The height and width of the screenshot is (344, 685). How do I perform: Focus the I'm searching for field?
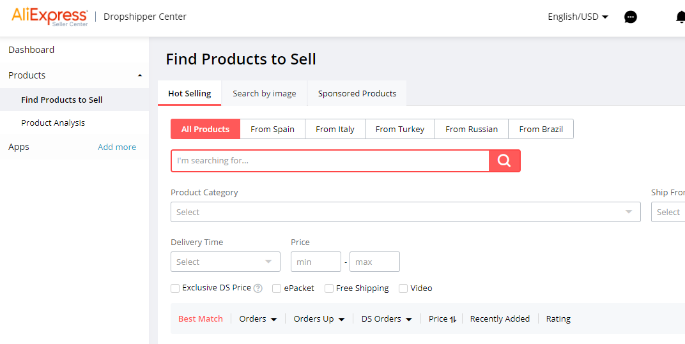point(330,161)
